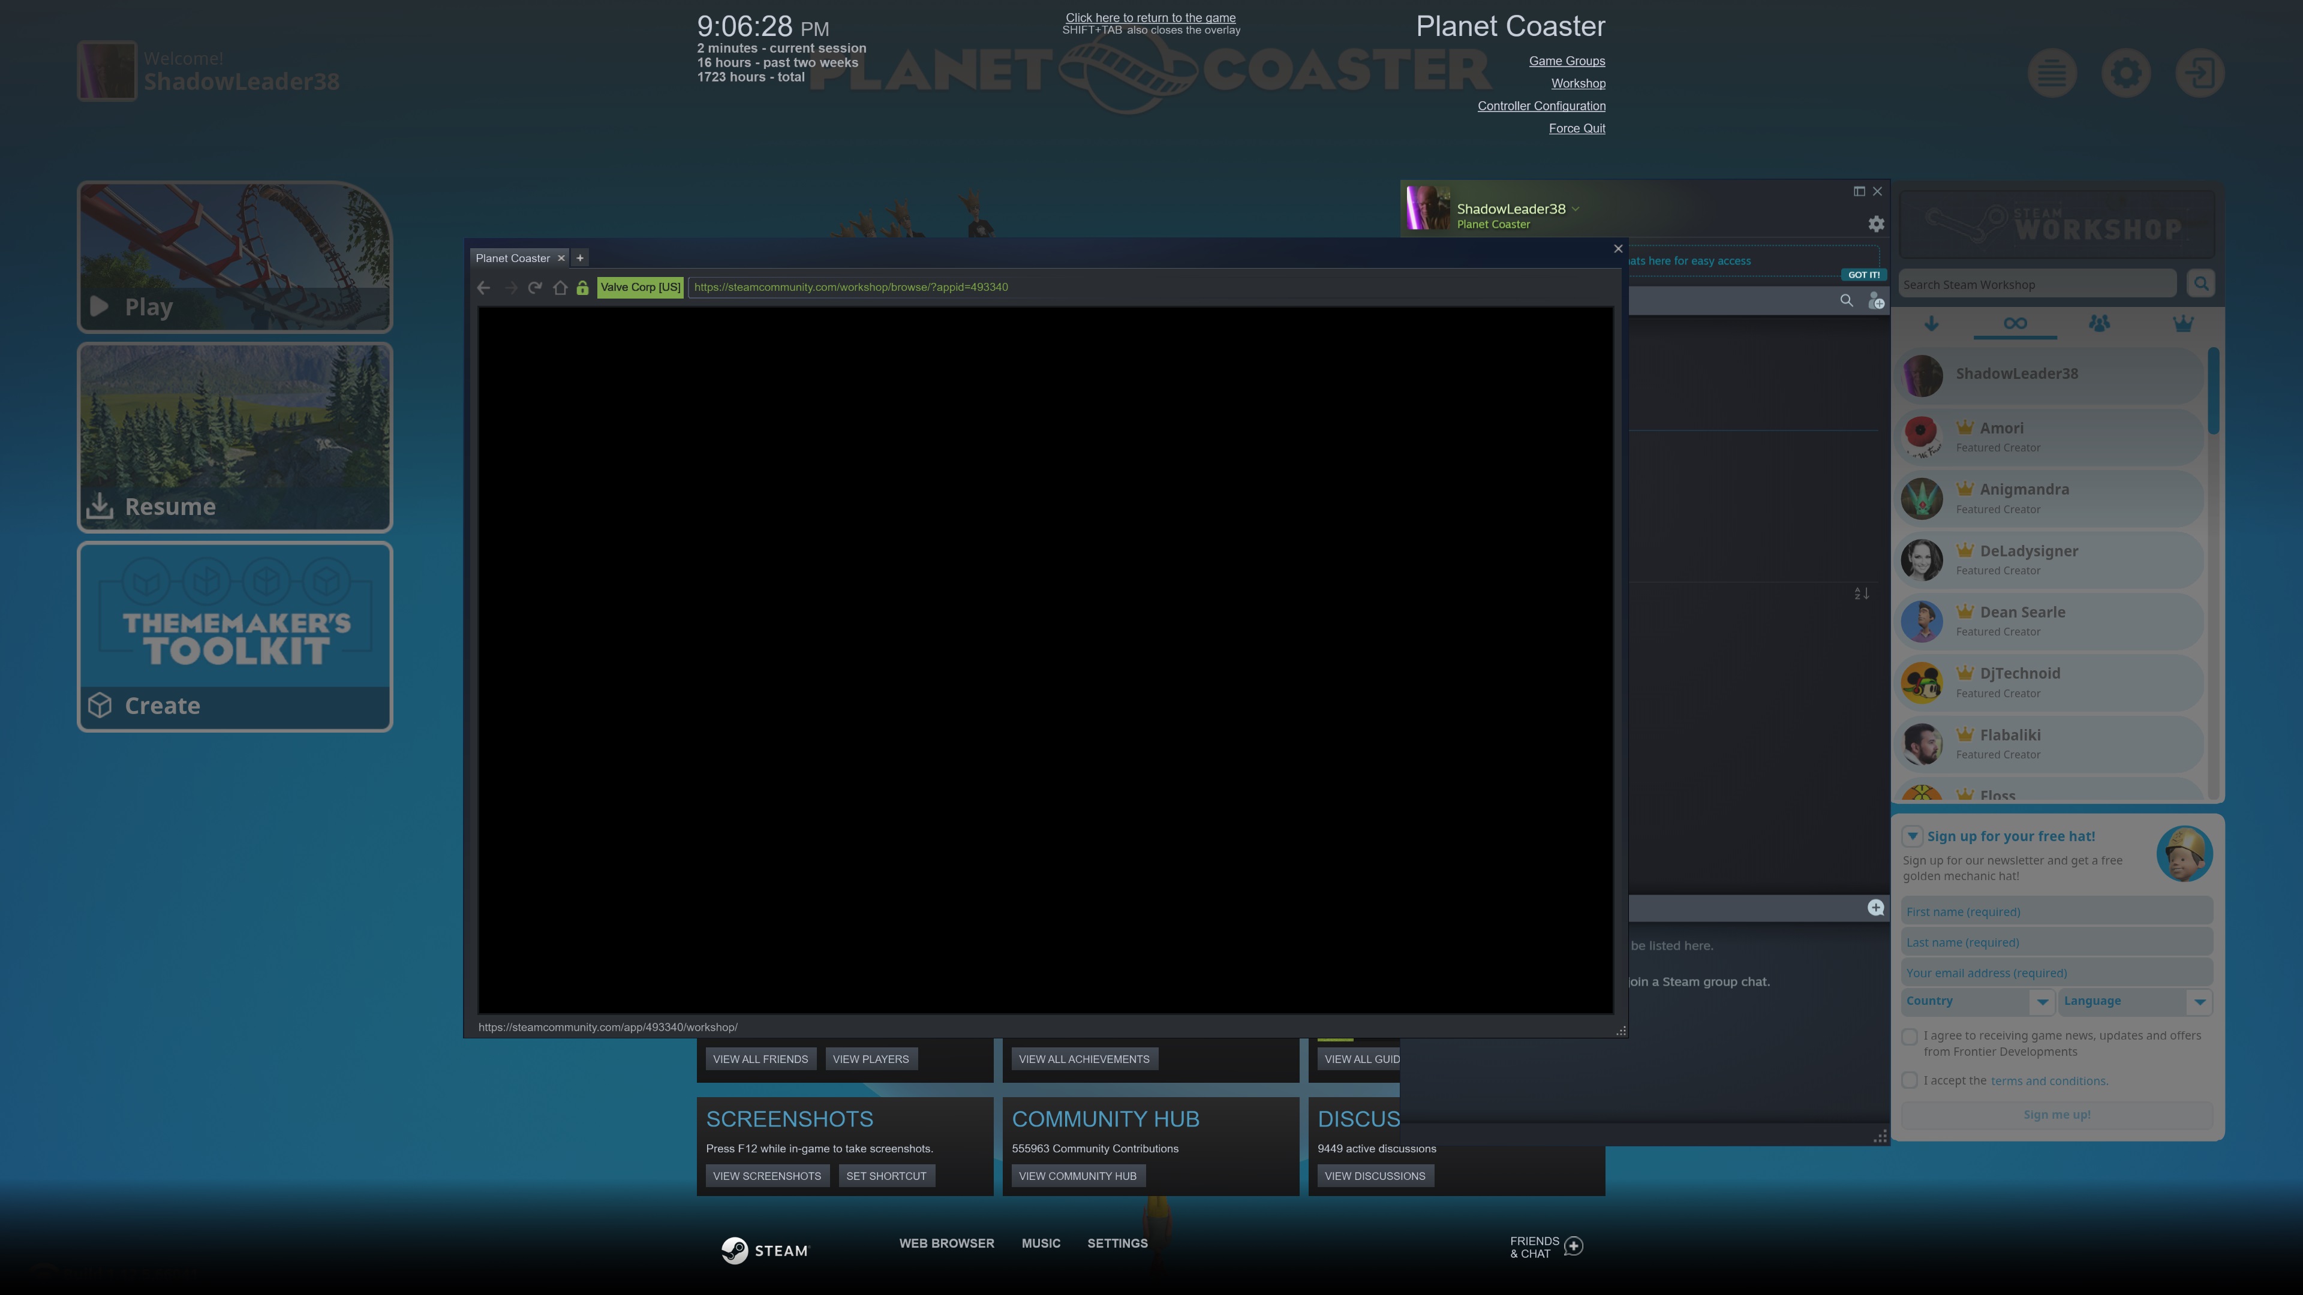Open the terms and conditions link
The width and height of the screenshot is (2303, 1295).
pyautogui.click(x=2048, y=1082)
